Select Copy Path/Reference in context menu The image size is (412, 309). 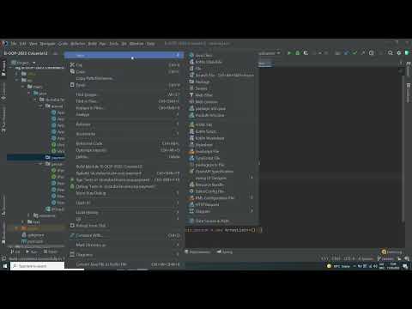click(x=124, y=78)
